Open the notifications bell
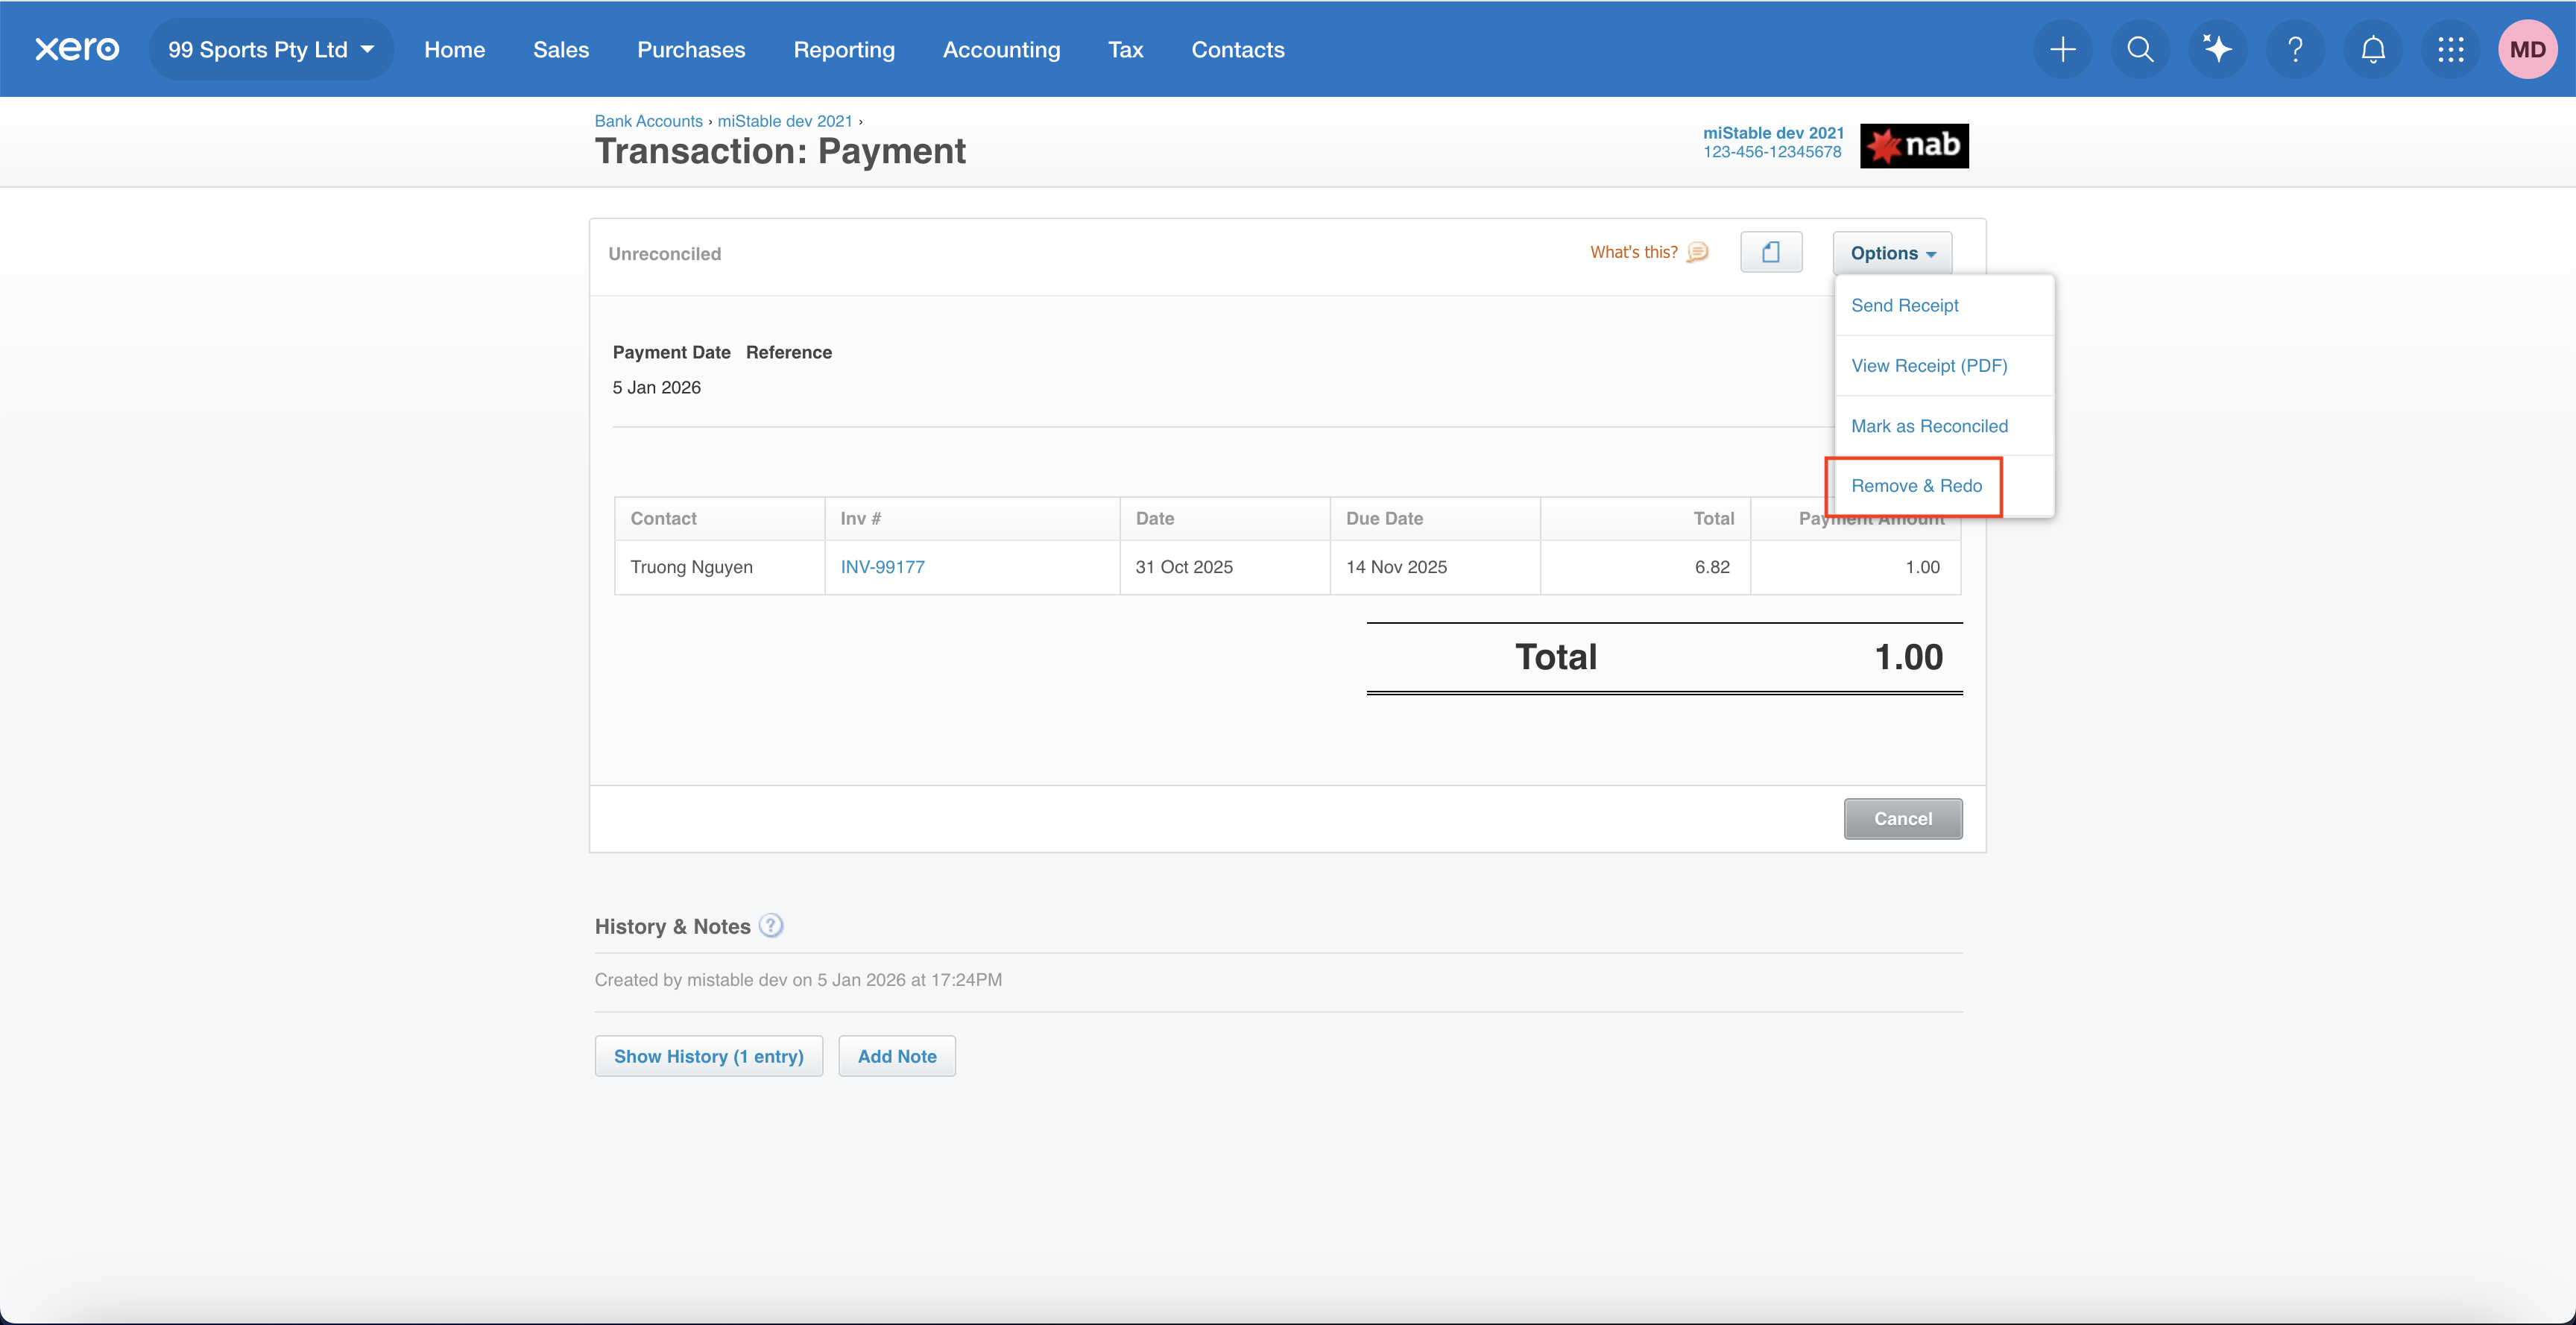The width and height of the screenshot is (2576, 1325). coord(2373,49)
